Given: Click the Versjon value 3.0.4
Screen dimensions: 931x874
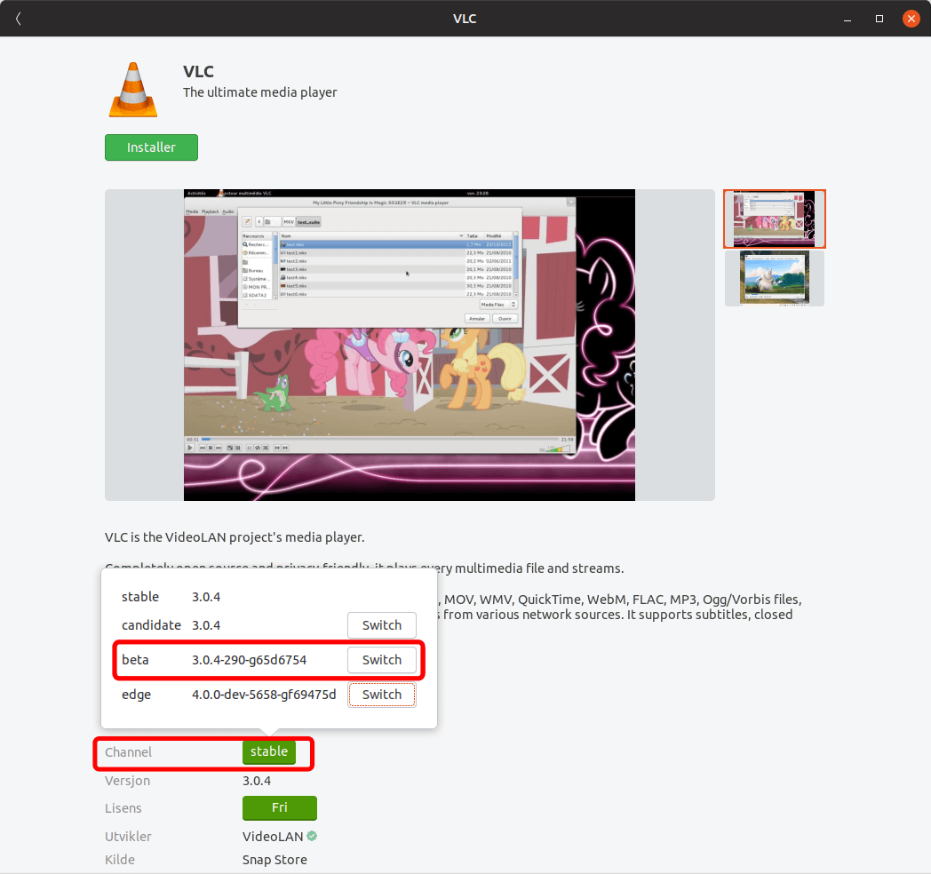Looking at the screenshot, I should (257, 781).
